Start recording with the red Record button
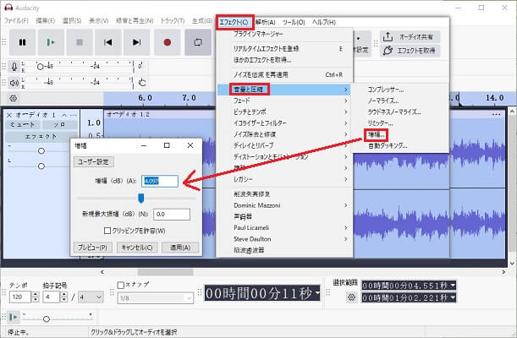Viewport: 517px width, 338px height. pyautogui.click(x=168, y=42)
